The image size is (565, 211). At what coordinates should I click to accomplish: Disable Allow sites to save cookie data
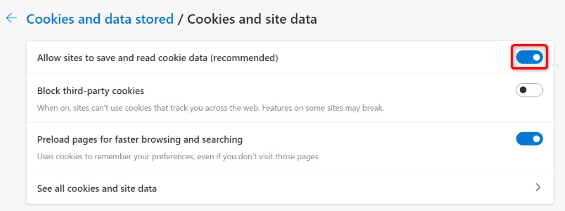point(529,57)
